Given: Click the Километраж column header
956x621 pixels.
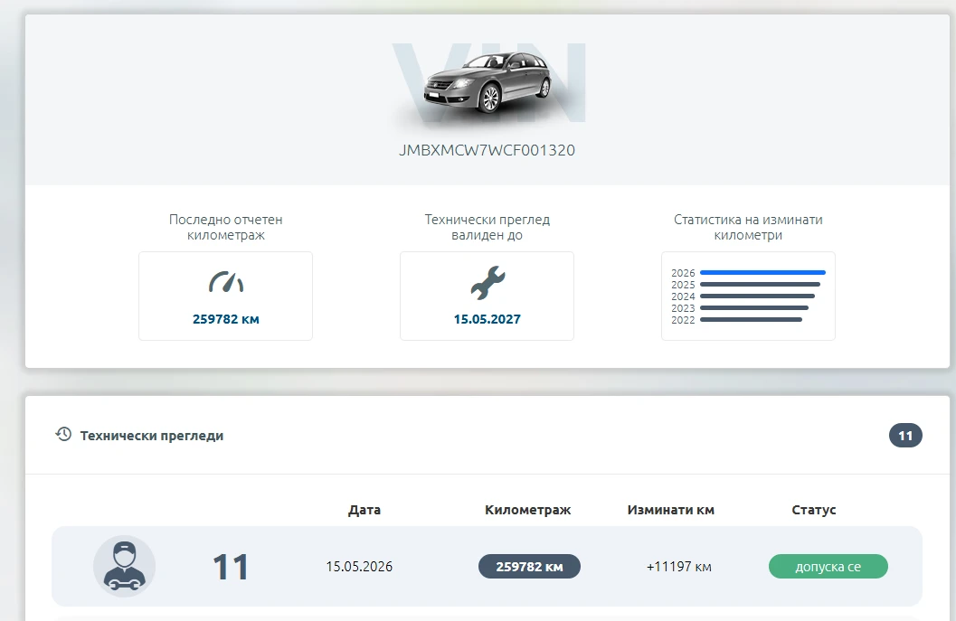Looking at the screenshot, I should [528, 510].
